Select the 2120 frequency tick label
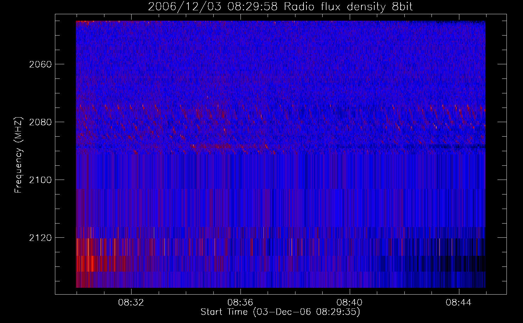523x323 pixels. coord(40,238)
